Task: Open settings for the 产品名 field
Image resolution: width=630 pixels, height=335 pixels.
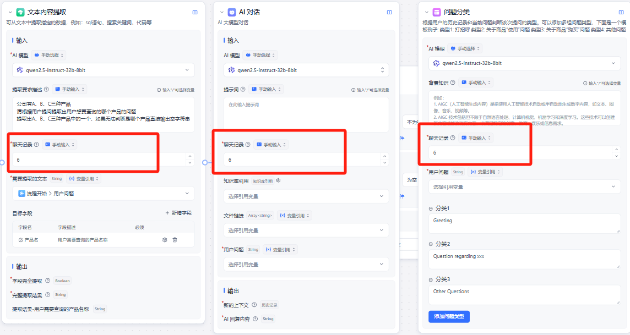Action: click(165, 240)
